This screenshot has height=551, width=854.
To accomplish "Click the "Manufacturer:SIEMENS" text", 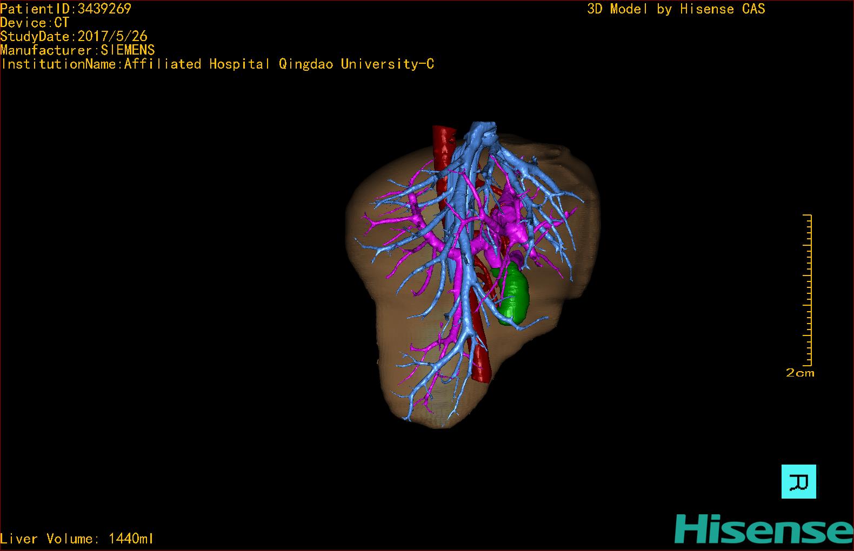I will (x=77, y=50).
